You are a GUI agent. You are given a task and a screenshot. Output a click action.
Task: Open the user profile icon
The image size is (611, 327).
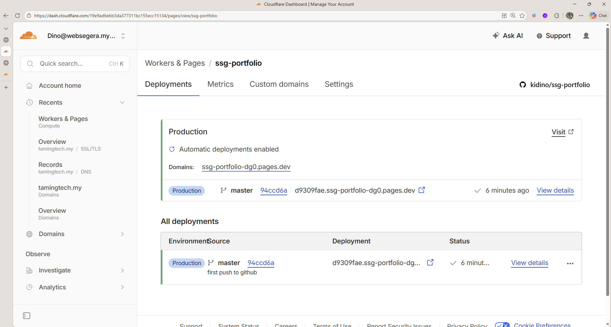click(586, 36)
